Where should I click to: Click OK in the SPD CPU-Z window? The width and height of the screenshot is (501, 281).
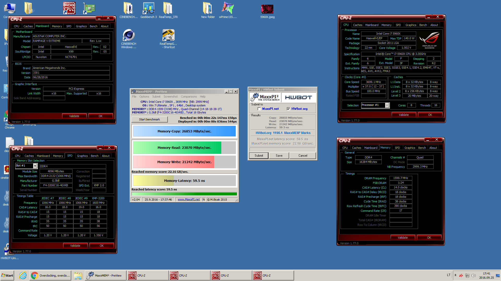(x=102, y=246)
